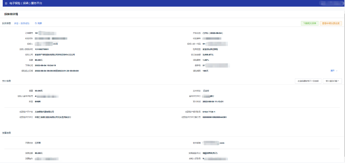345x163 pixels.
Task: Click the 刷新 refresh link text
Action: [40, 23]
